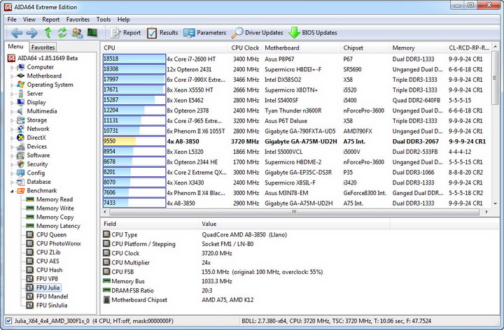Select the CPU PhotoWorxx benchmark
Viewport: 504px width, 330px height.
pyautogui.click(x=54, y=243)
